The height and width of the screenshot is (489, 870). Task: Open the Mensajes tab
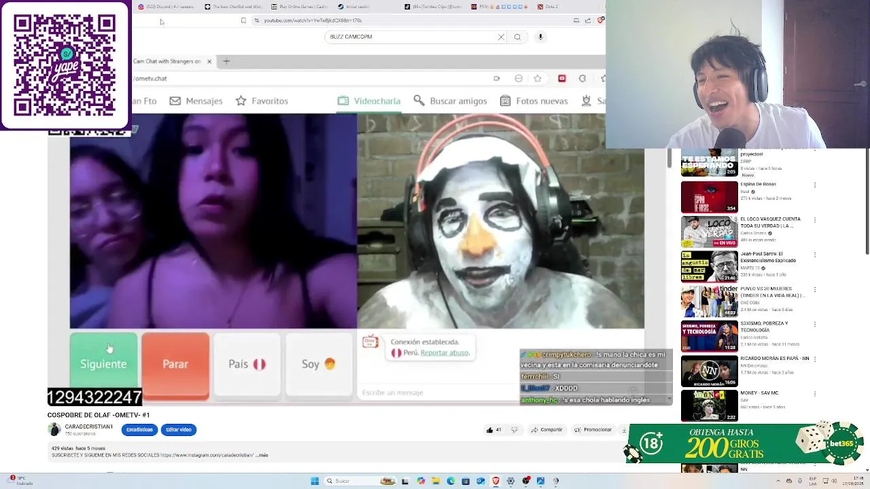click(196, 101)
